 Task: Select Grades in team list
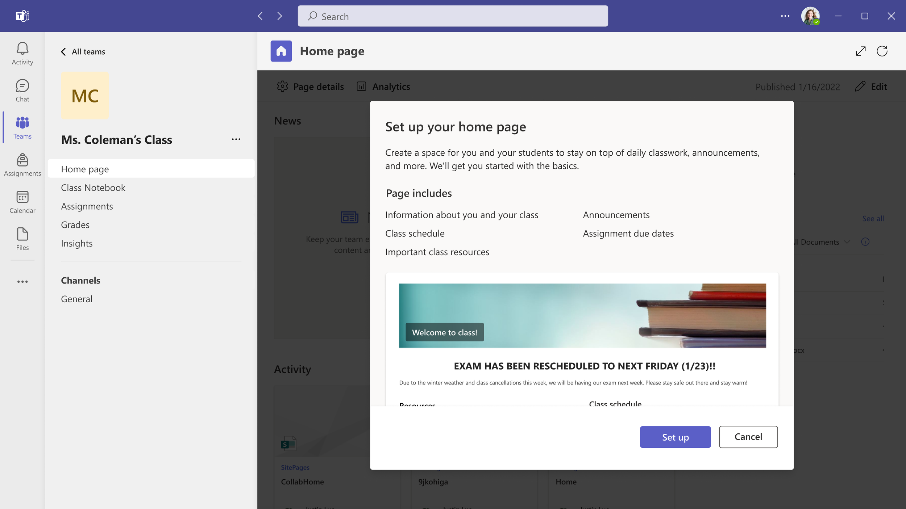click(75, 225)
